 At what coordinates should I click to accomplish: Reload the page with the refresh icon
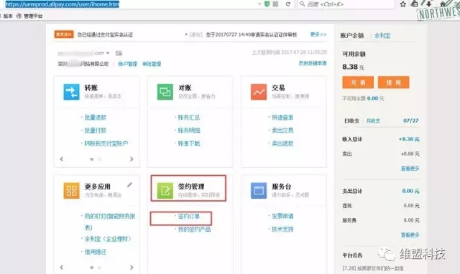tap(288, 4)
